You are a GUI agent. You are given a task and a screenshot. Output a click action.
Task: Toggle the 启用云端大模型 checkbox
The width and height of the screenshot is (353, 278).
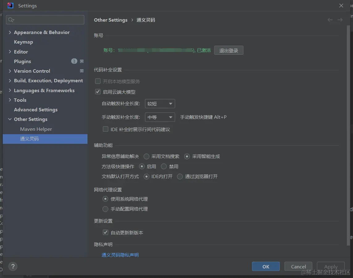pyautogui.click(x=98, y=92)
